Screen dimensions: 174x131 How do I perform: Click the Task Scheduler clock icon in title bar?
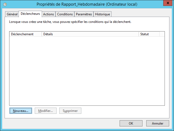pos(5,4)
